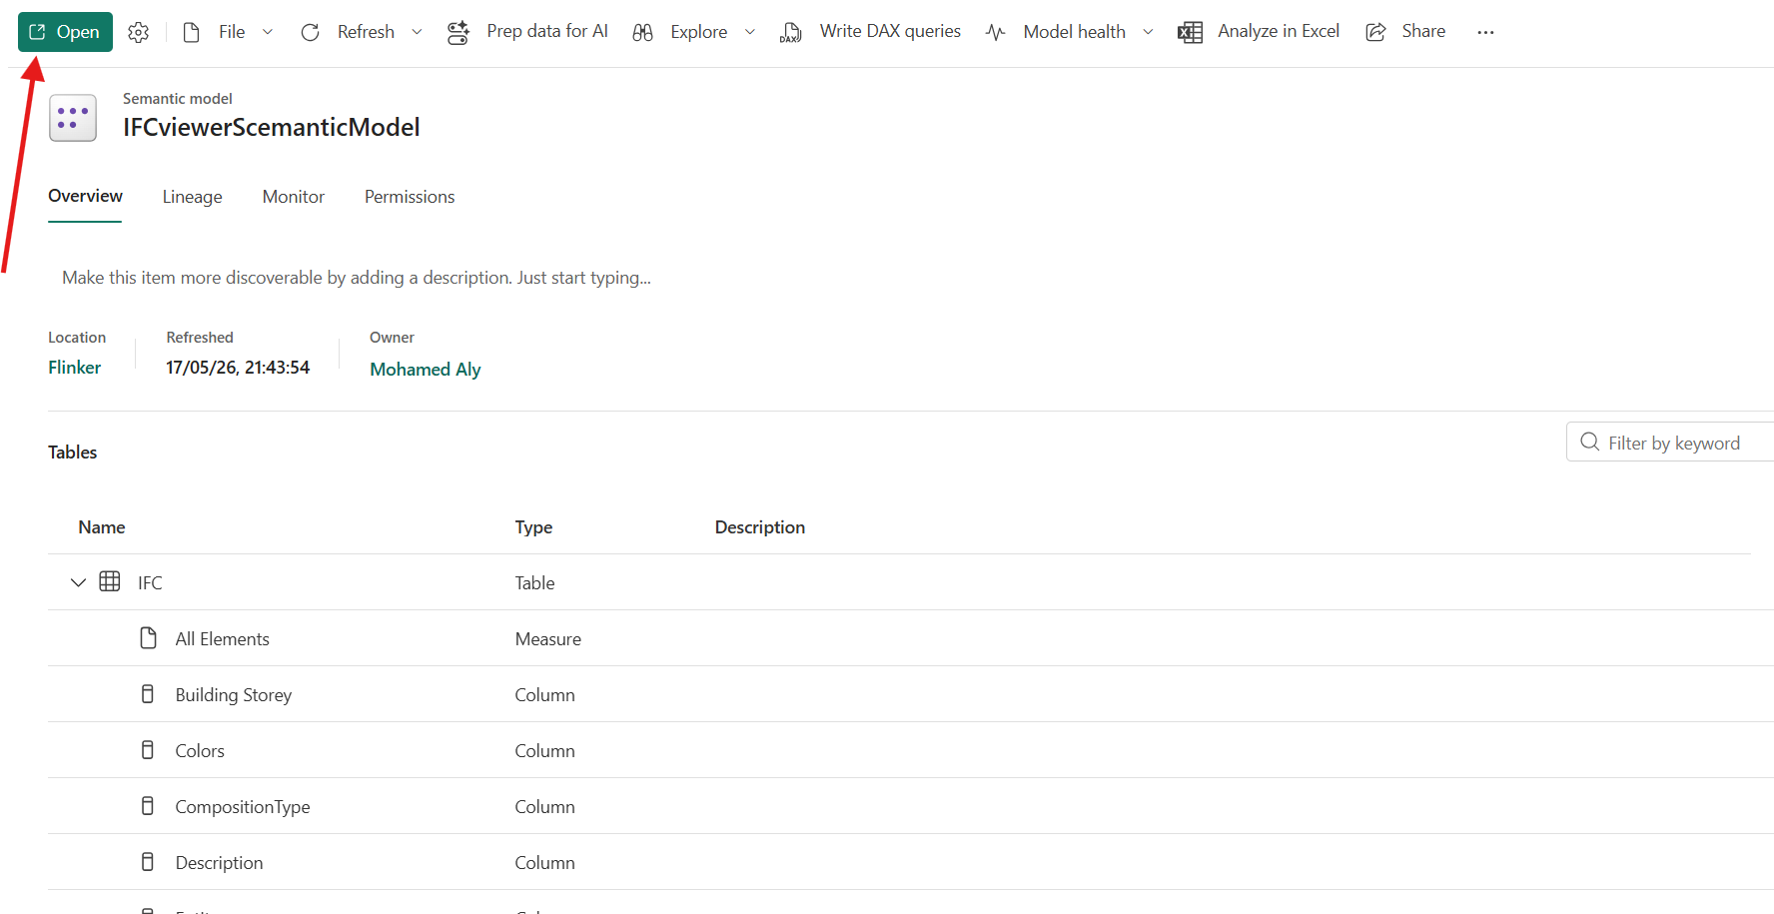Click the Explore label in toolbar
Viewport: 1774px width, 914px height.
pos(699,32)
